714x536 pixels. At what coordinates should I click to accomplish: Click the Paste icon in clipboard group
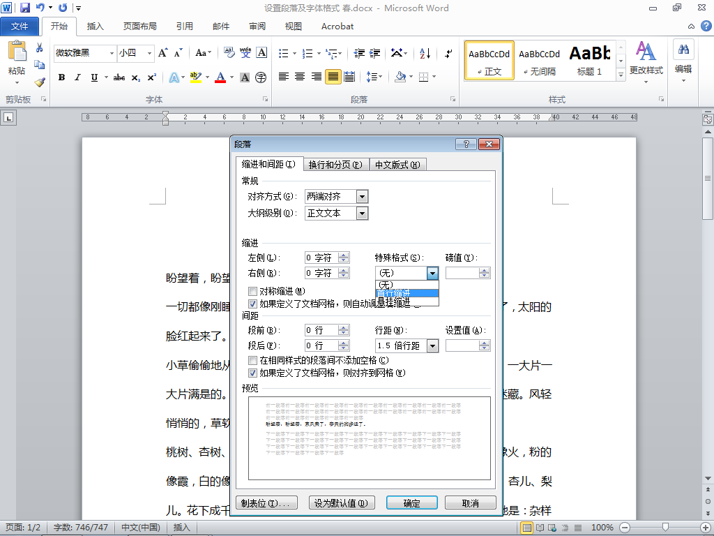(x=17, y=51)
